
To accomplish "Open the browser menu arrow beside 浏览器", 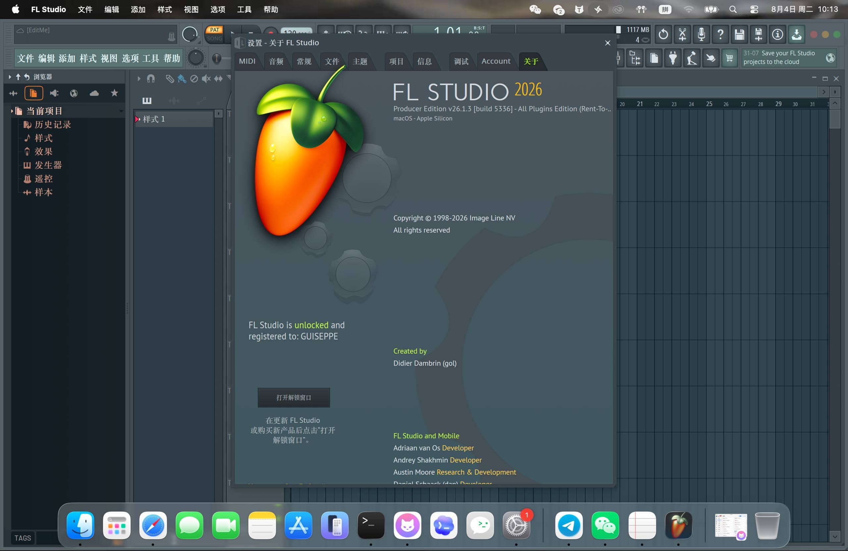I will (x=10, y=77).
